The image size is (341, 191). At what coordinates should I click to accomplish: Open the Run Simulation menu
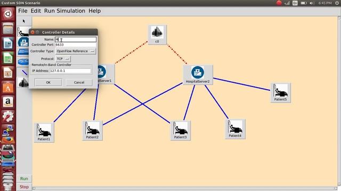point(64,11)
